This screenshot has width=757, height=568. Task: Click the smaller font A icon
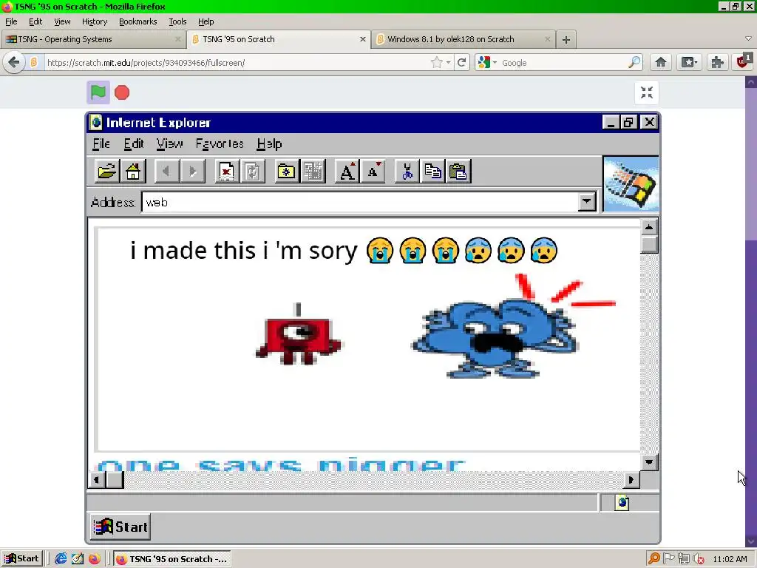point(373,171)
